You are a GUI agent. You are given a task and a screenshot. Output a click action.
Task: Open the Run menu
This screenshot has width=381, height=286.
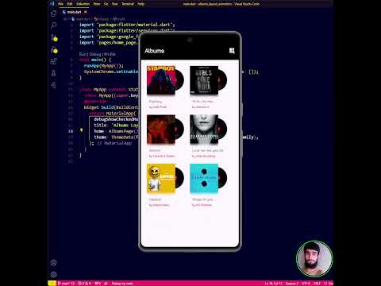(x=115, y=4)
